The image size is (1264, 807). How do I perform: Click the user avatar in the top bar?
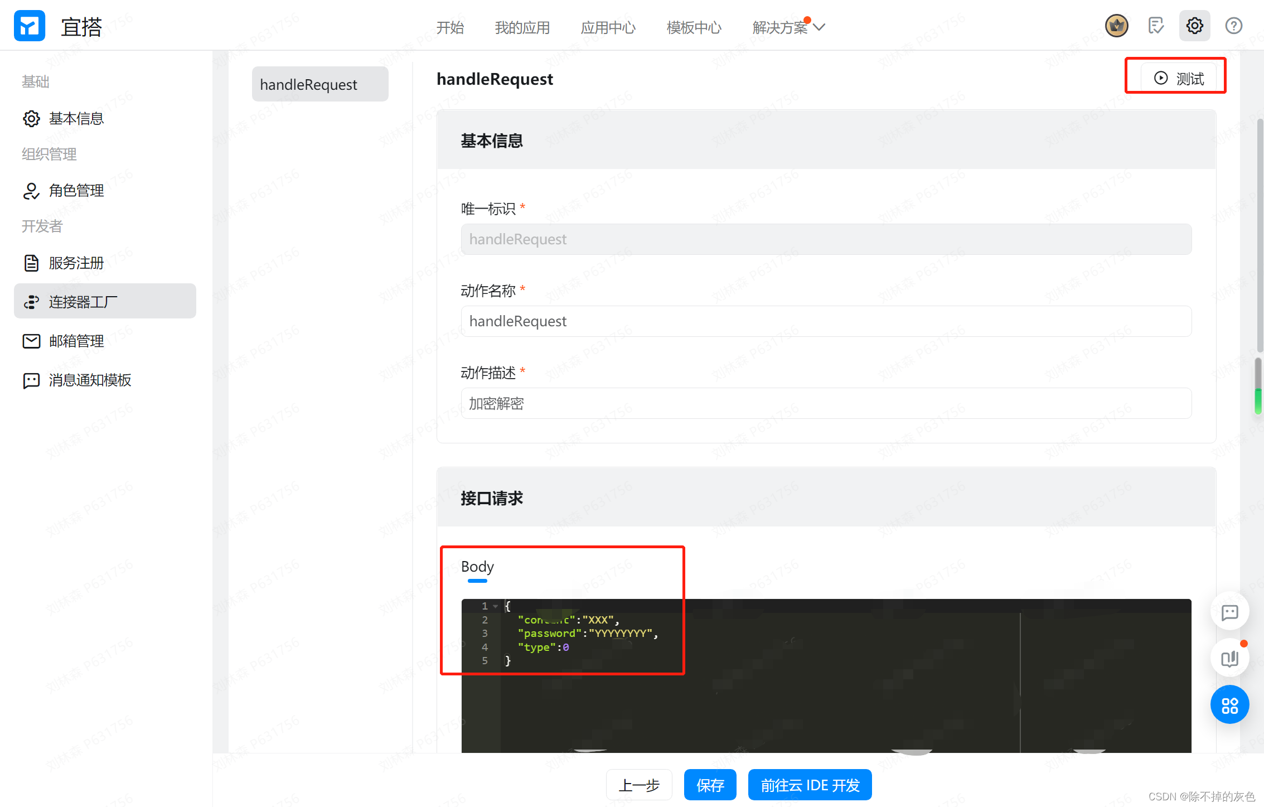point(1116,25)
